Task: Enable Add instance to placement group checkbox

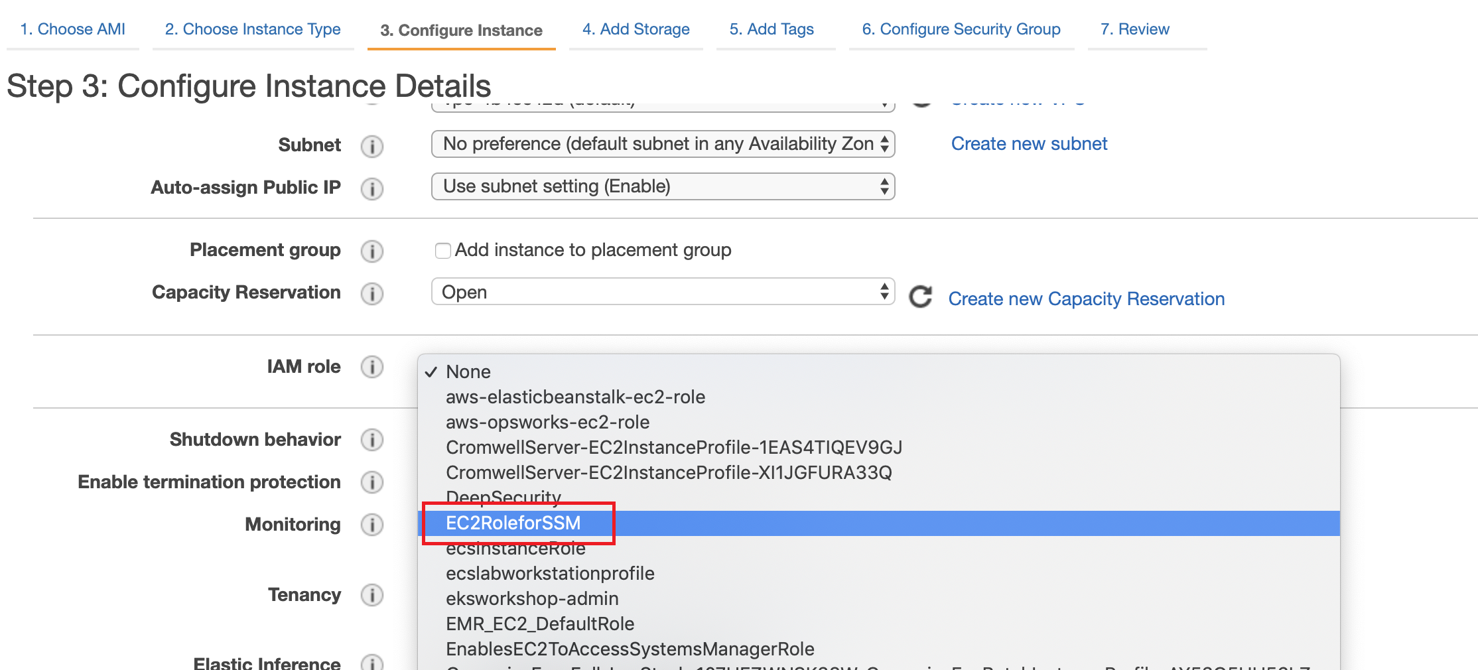Action: [442, 251]
